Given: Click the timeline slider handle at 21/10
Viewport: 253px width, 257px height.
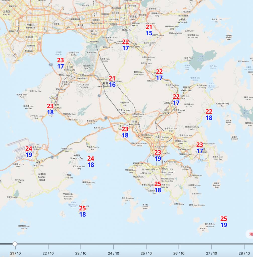Looking at the screenshot, I should [15, 244].
